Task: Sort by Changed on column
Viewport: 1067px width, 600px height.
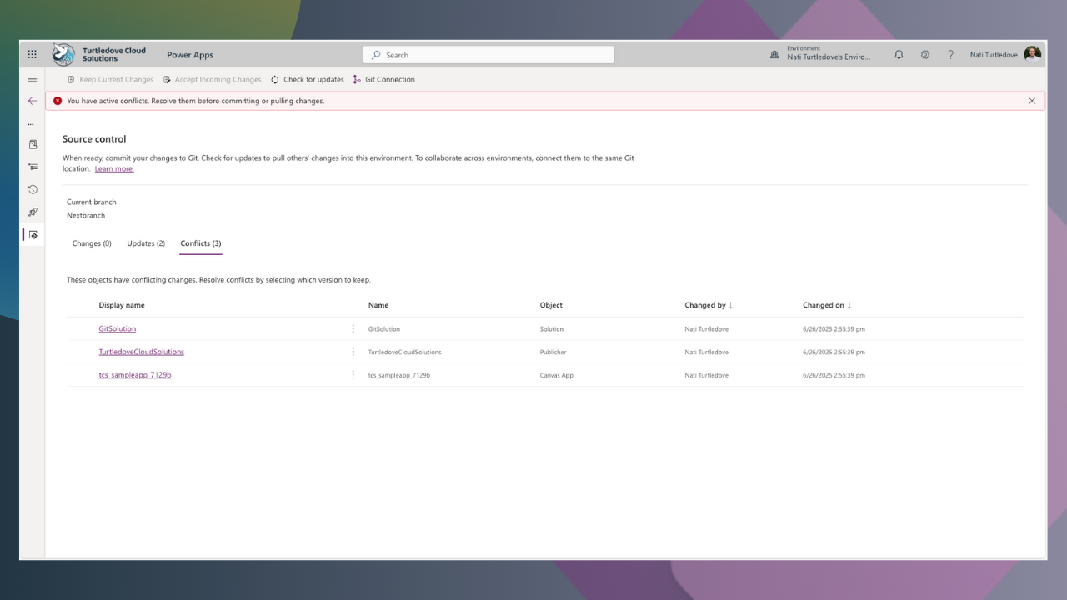Action: 827,305
